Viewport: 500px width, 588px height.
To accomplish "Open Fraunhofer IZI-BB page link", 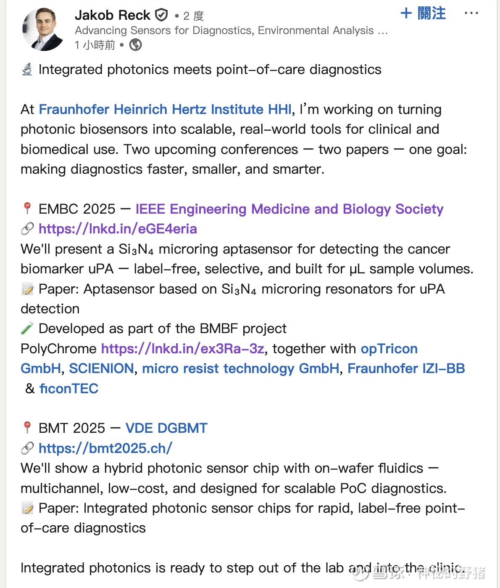I will tap(406, 368).
